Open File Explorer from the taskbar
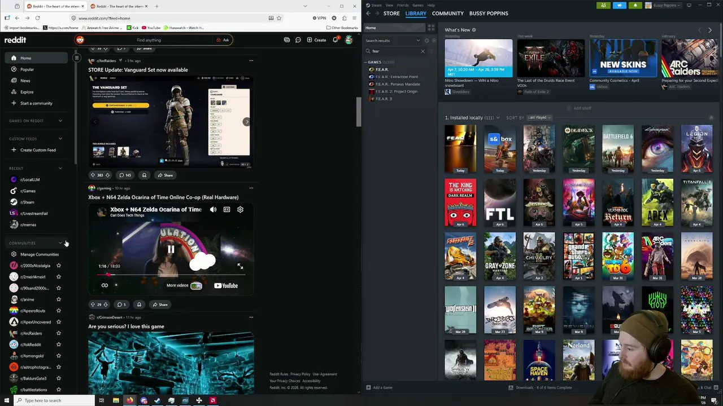 coord(116,400)
